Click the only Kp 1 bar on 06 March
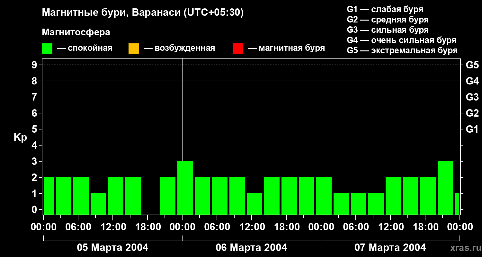 254,204
